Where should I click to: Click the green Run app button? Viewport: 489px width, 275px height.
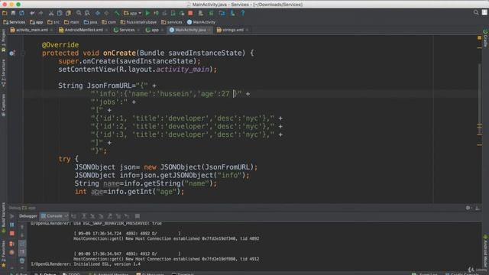coord(147,13)
